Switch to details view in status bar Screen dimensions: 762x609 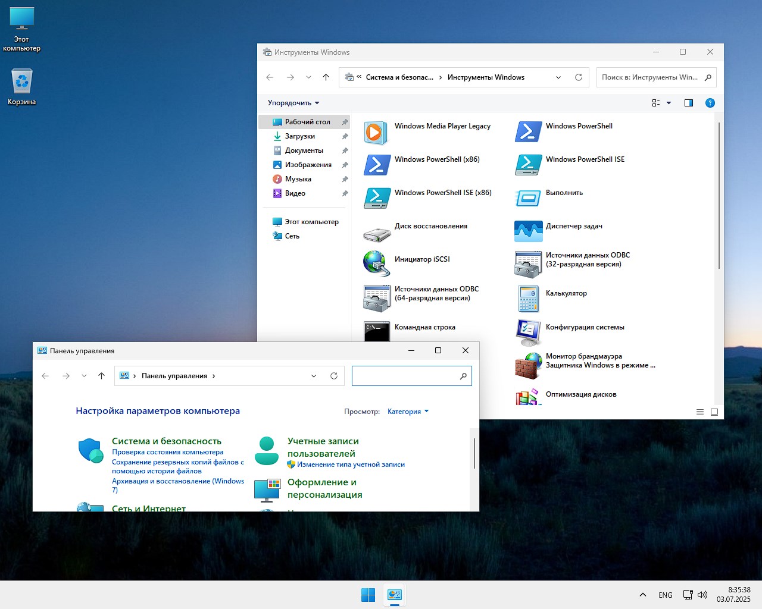point(700,412)
